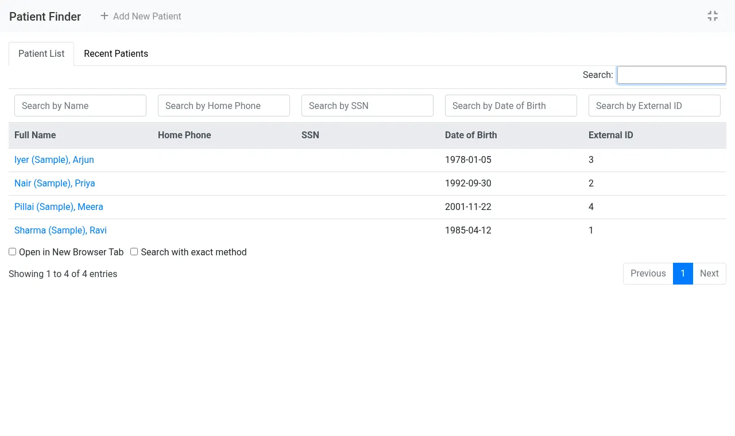Click the Search by Date of Birth field
The height and width of the screenshot is (436, 735).
511,106
